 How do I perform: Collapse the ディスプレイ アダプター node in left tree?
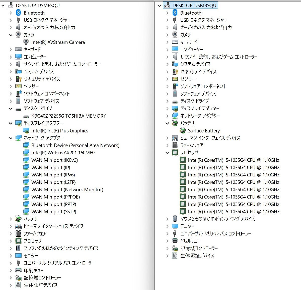click(x=11, y=123)
